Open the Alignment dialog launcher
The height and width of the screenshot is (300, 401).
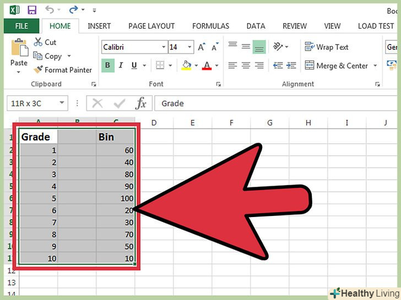pos(377,84)
